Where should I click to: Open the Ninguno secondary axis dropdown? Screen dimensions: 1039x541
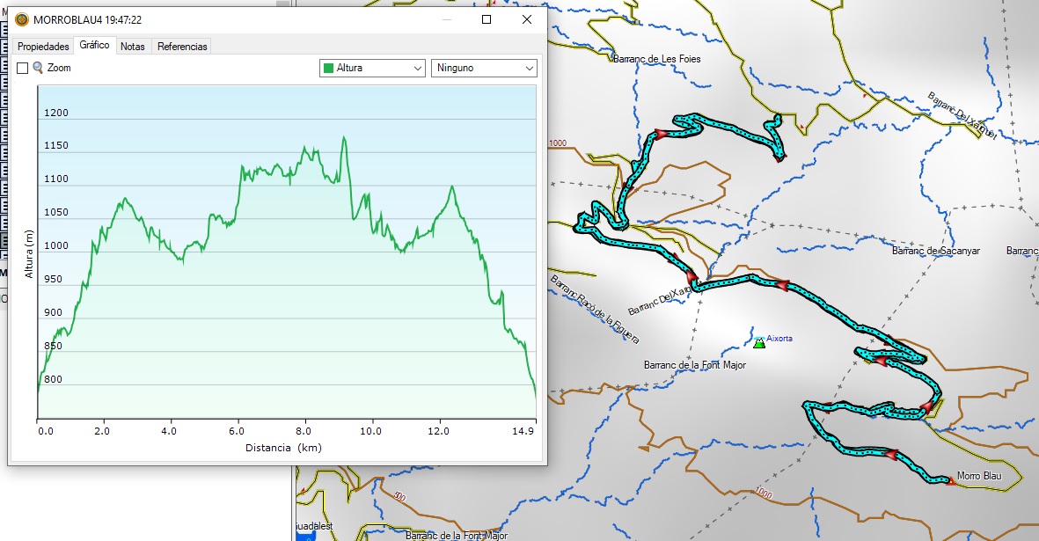(484, 68)
